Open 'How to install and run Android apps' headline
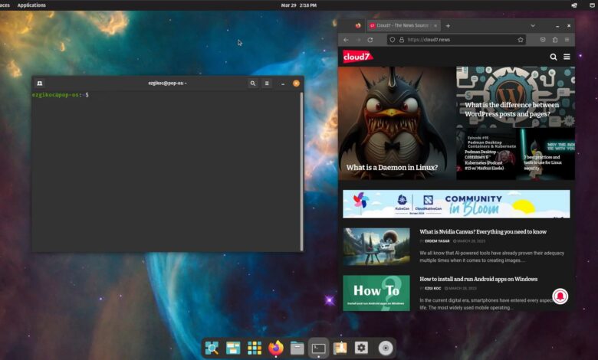Image resolution: width=598 pixels, height=360 pixels. click(x=478, y=279)
